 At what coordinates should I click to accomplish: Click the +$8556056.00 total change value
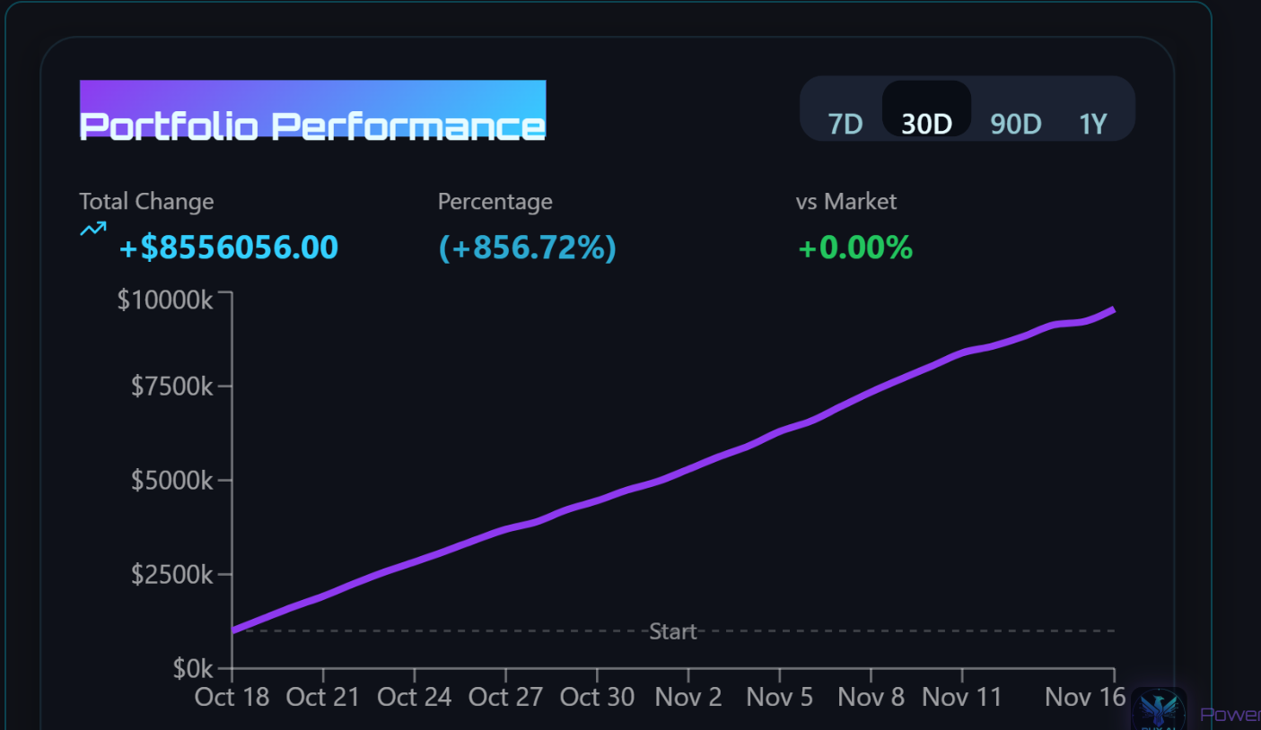(x=228, y=248)
